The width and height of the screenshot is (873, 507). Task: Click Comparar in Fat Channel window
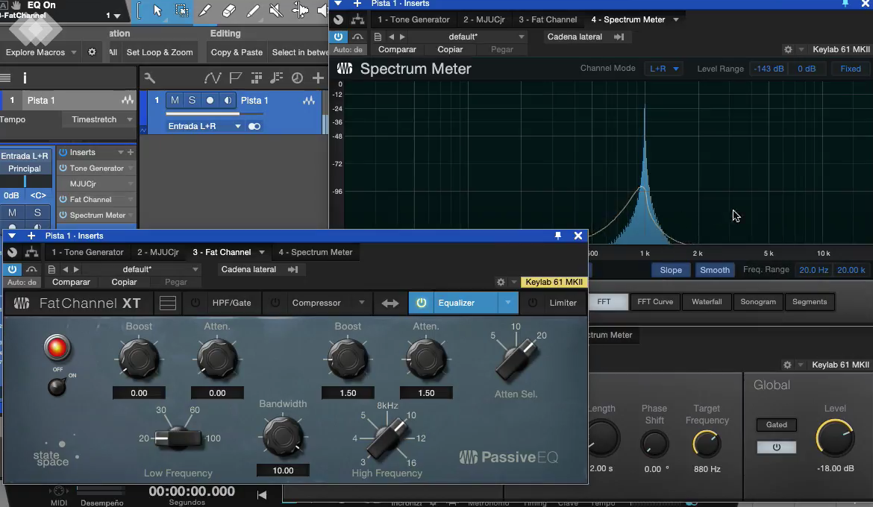click(x=71, y=282)
